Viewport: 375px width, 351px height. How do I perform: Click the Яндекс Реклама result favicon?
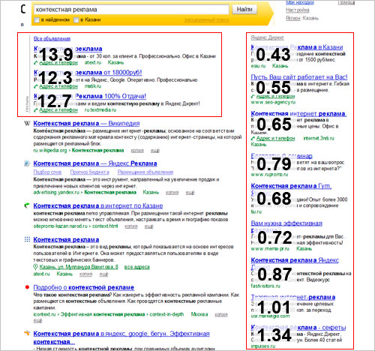coord(27,163)
